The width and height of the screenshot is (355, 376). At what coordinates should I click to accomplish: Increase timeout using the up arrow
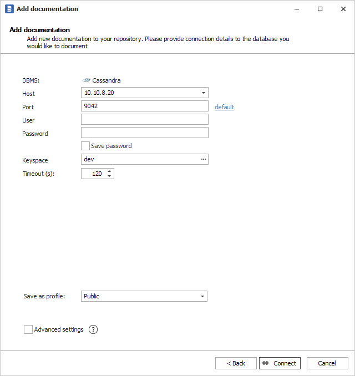[x=109, y=171]
